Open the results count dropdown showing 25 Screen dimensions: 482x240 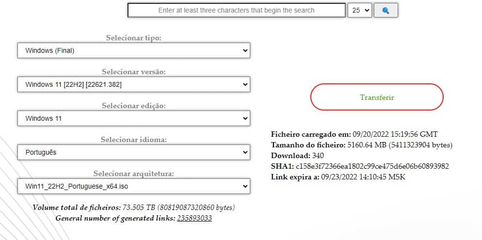click(x=360, y=10)
